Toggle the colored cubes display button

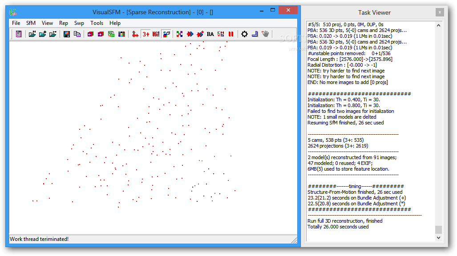point(166,34)
